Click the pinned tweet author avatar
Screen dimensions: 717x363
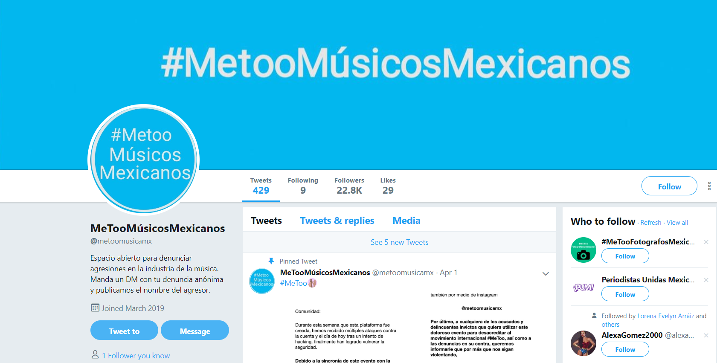262,281
